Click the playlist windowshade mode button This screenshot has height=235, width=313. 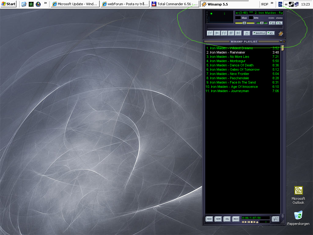pos(281,42)
